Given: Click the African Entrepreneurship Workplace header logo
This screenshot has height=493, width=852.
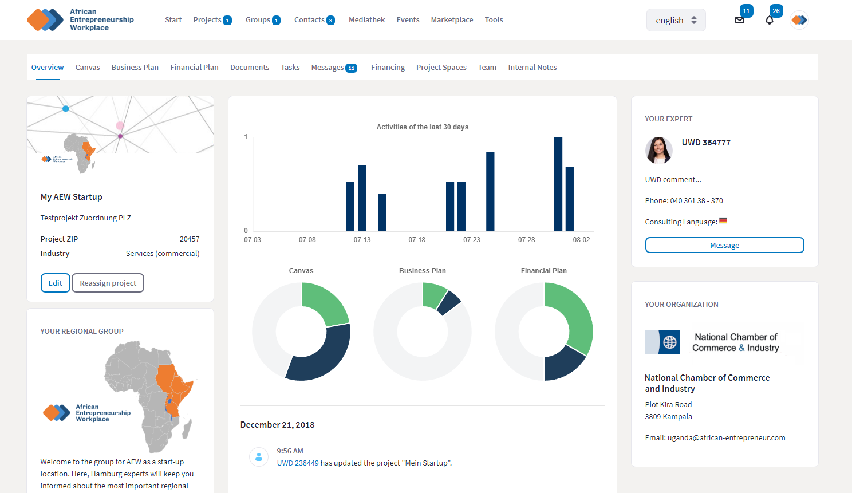Looking at the screenshot, I should [x=80, y=19].
